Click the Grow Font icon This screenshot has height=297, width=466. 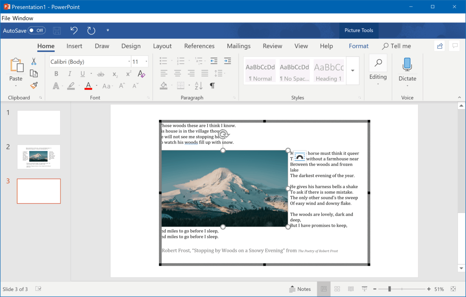pyautogui.click(x=122, y=86)
